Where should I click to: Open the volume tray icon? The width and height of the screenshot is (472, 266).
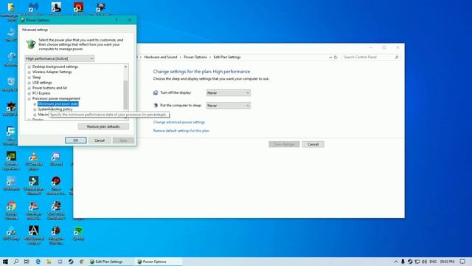coord(425,262)
